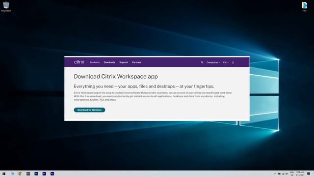Open the Products menu
Image resolution: width=314 pixels, height=177 pixels.
(95, 62)
